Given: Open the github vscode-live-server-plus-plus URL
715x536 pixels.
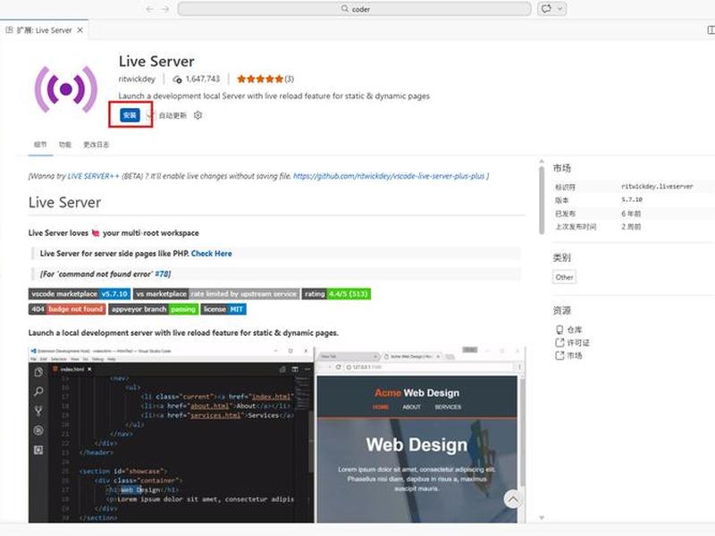Looking at the screenshot, I should pyautogui.click(x=389, y=176).
